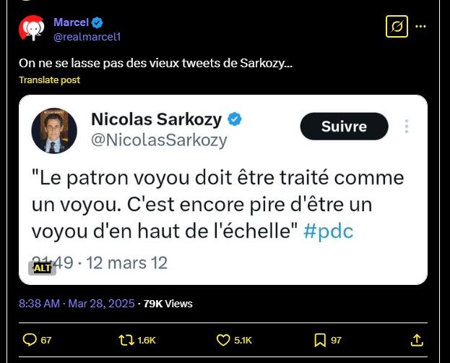This screenshot has height=363, width=450.
Task: Like the post with heart icon
Action: tap(224, 340)
